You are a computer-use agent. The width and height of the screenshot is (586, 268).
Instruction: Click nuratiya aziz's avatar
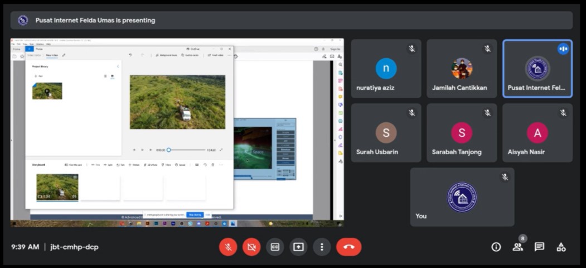coord(386,69)
